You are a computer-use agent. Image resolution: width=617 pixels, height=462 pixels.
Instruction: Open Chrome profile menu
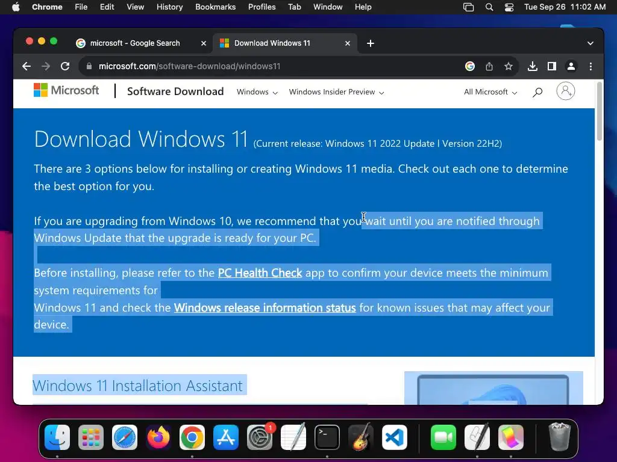571,66
